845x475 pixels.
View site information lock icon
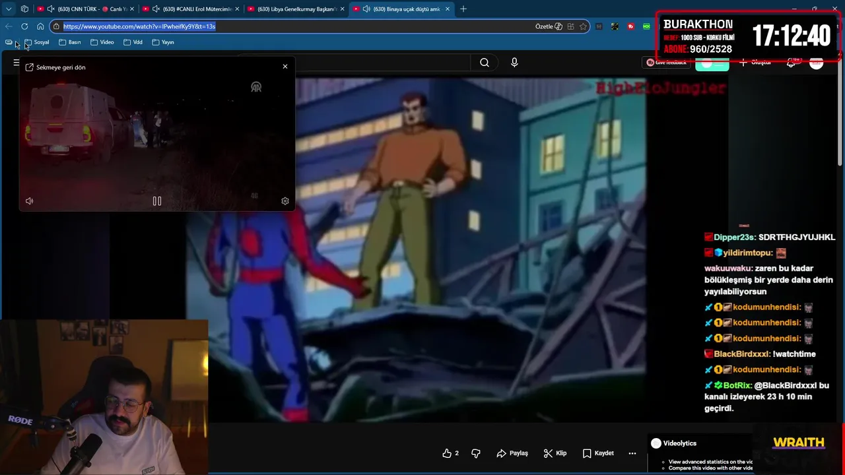coord(57,26)
